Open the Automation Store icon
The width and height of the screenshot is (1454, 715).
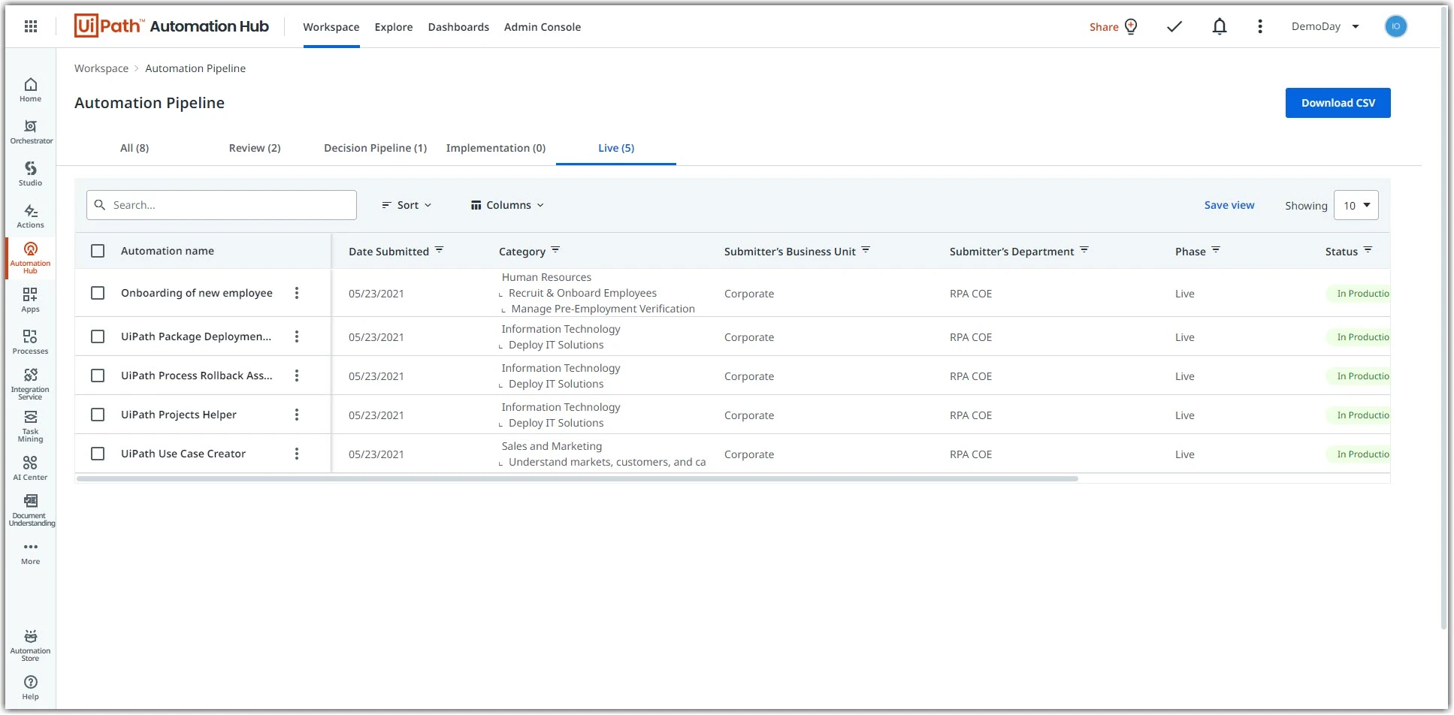coord(31,645)
